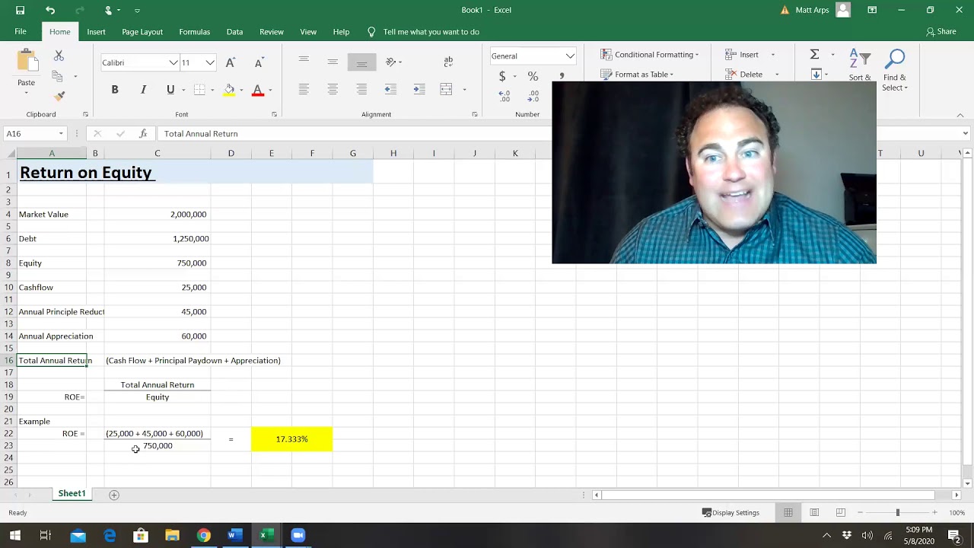
Task: Switch to the Review tab
Action: coord(272,32)
